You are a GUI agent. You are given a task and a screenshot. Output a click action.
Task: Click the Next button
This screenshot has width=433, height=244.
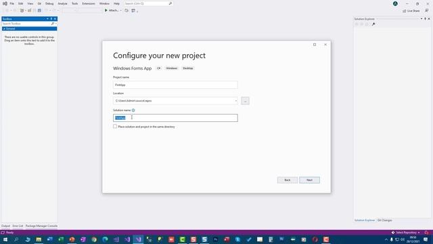click(x=310, y=180)
